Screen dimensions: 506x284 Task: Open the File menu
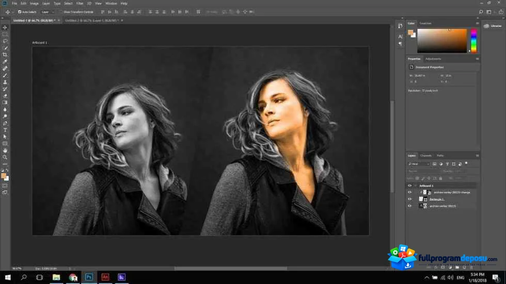(x=14, y=3)
